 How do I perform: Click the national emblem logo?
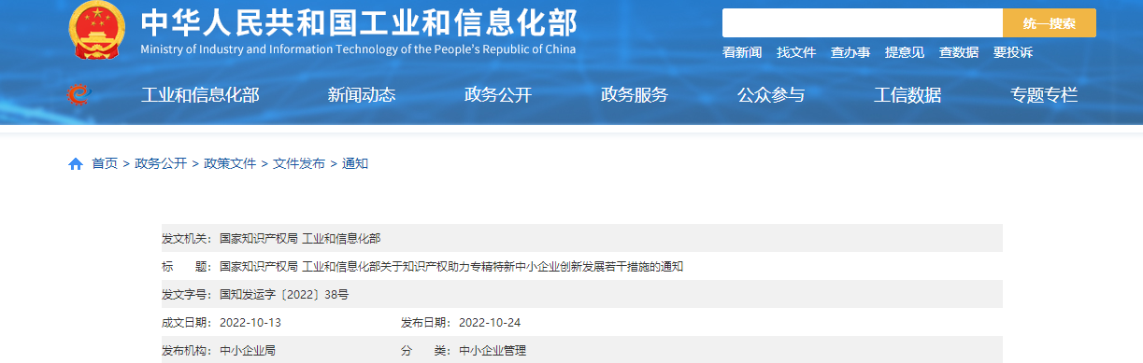(96, 30)
